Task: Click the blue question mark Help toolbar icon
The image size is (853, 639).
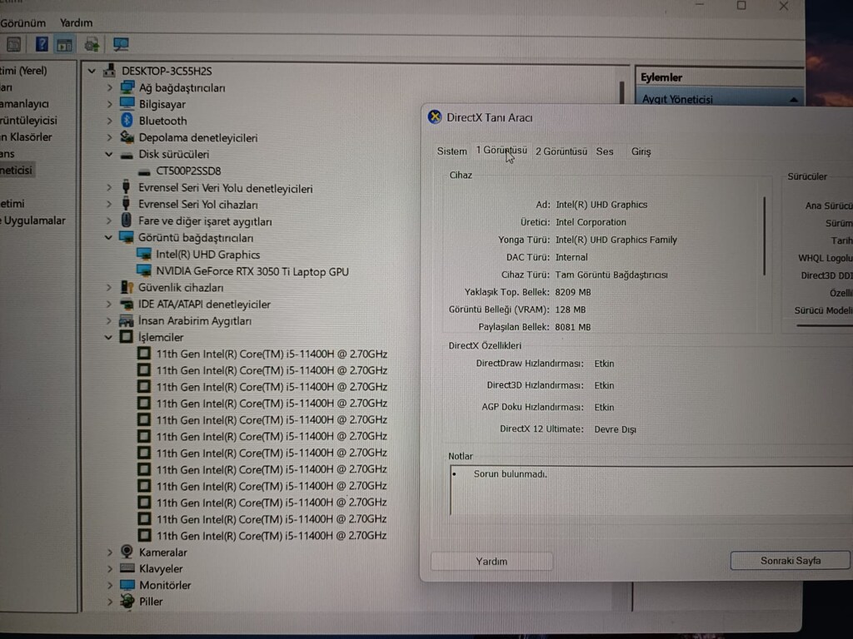Action: (x=42, y=45)
